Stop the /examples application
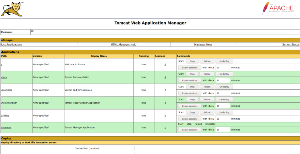The width and height of the screenshot is (300, 154). pyautogui.click(x=192, y=87)
